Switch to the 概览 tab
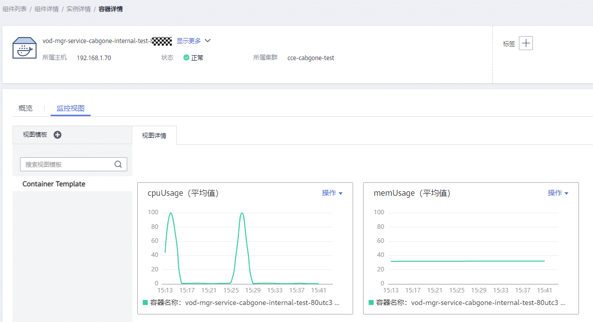The width and height of the screenshot is (593, 322). point(26,108)
